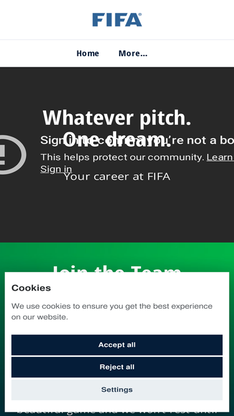Click the cookie notice description text

[x=112, y=311]
